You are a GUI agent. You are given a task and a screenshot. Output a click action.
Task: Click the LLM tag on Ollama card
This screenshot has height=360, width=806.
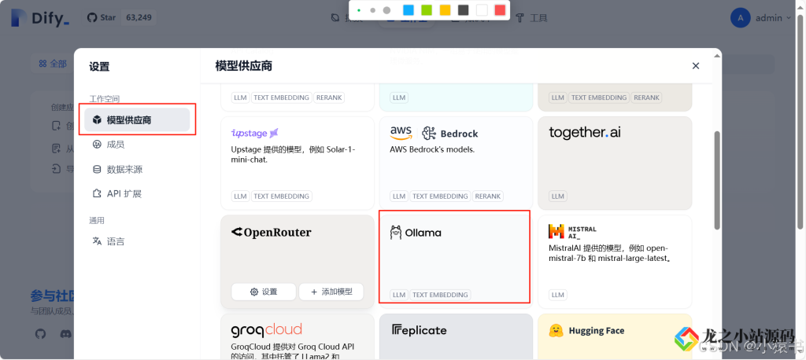399,295
